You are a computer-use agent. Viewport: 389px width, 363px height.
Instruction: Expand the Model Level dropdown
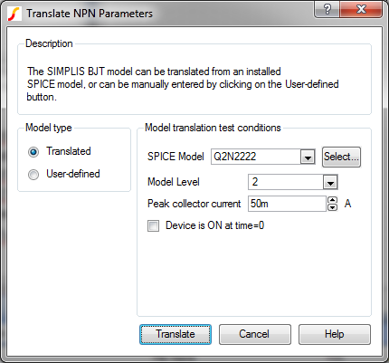pyautogui.click(x=330, y=182)
